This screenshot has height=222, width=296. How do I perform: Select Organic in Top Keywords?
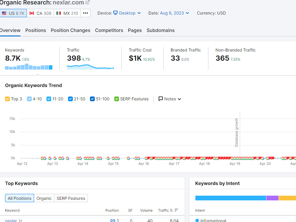point(44,198)
